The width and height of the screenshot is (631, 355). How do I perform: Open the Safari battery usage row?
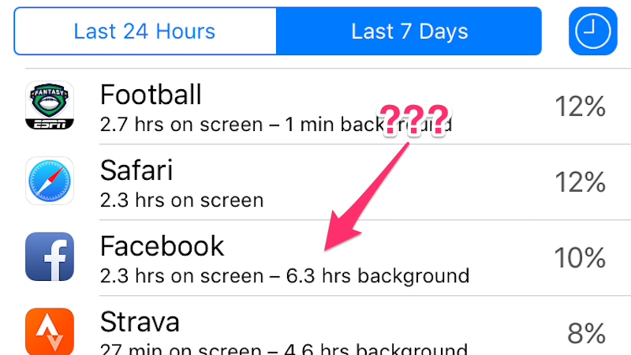(x=328, y=182)
